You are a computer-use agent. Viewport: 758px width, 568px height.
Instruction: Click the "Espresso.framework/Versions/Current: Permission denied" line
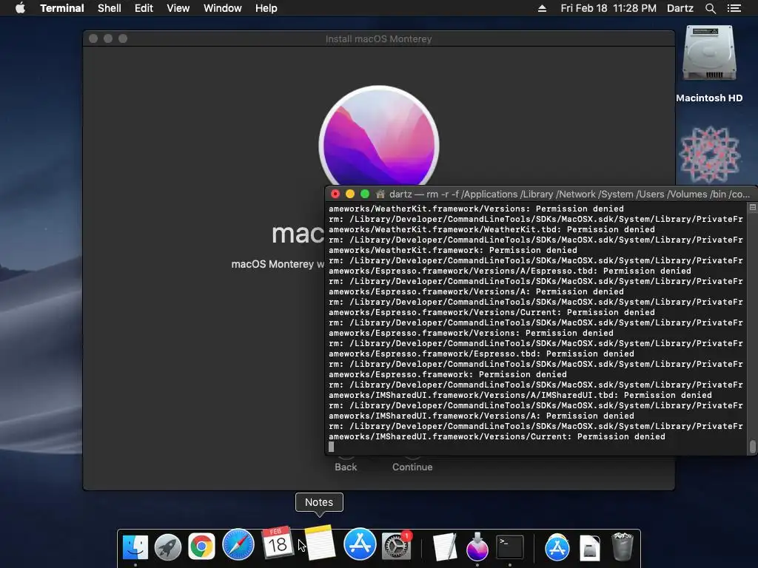(x=492, y=313)
